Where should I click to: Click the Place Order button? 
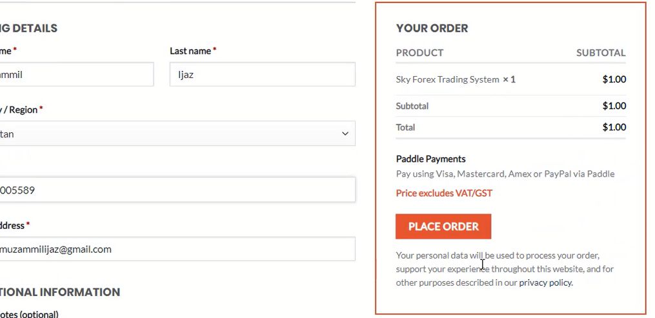coord(443,226)
